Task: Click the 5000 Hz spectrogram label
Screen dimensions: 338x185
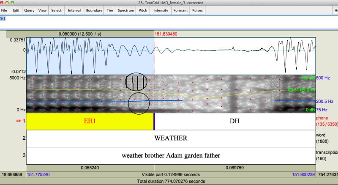Action: [17, 78]
